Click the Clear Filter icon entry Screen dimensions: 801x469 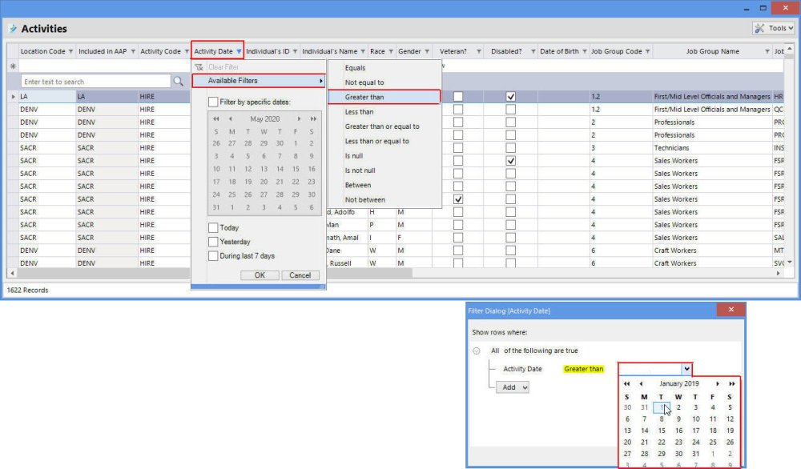199,67
